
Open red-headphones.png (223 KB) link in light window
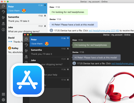pos(104,31)
